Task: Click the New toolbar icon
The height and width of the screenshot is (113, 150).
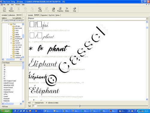Action: point(4,9)
